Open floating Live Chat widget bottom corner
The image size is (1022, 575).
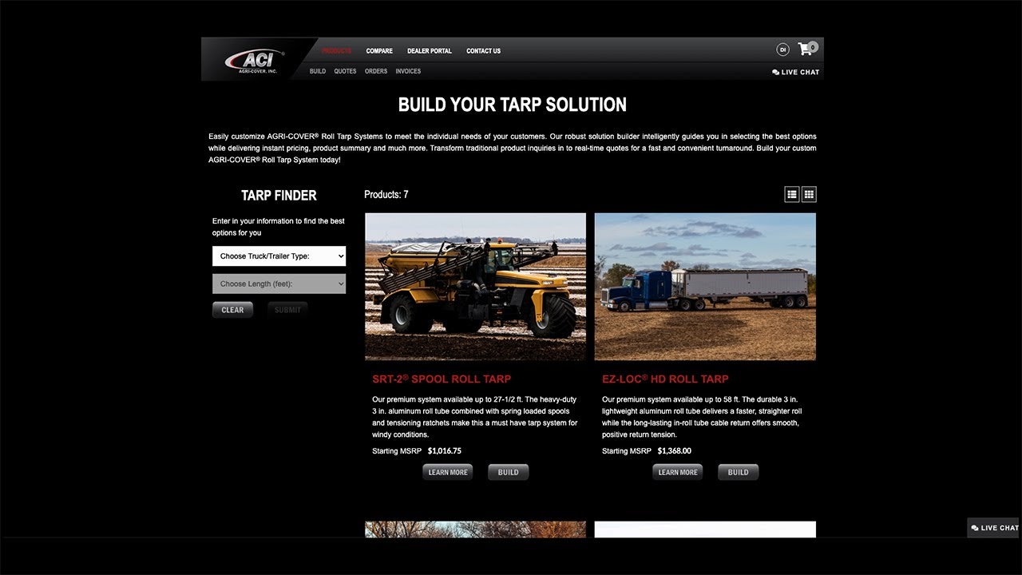point(994,528)
